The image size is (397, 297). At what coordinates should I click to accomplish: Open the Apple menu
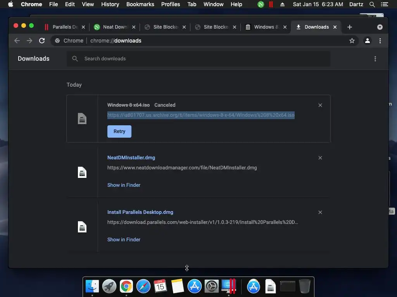[x=10, y=4]
